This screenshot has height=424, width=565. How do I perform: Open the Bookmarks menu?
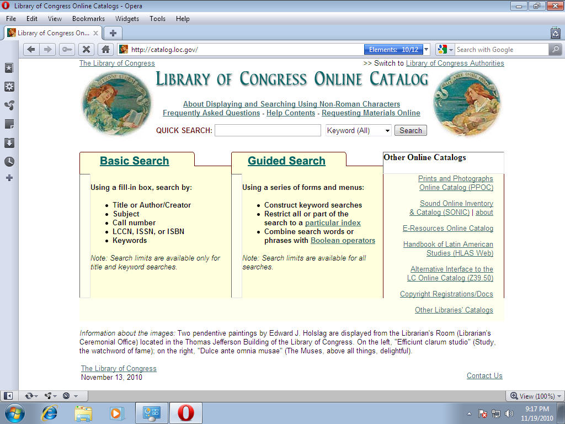(88, 19)
